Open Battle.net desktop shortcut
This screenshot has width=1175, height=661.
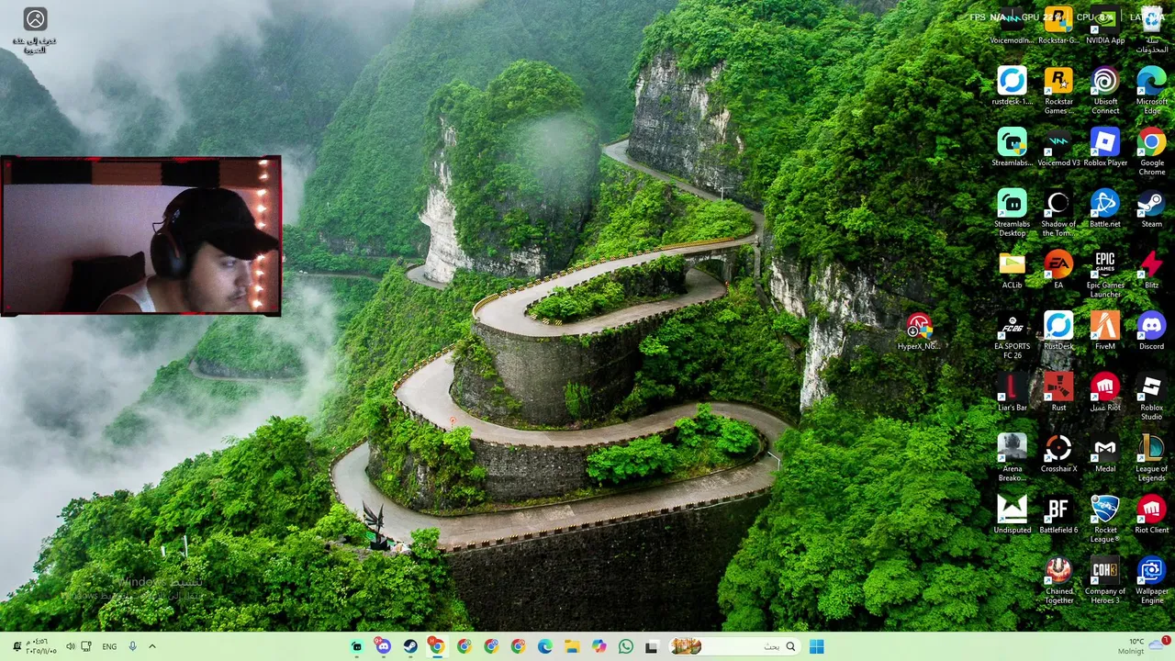coord(1105,209)
